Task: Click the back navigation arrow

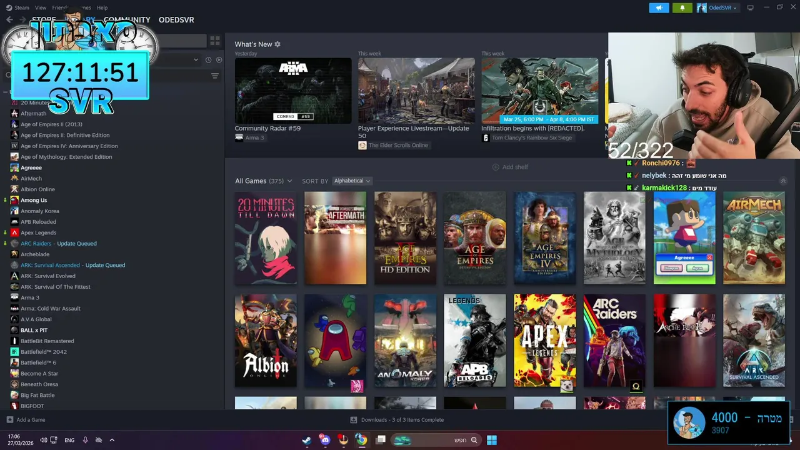Action: pyautogui.click(x=9, y=20)
